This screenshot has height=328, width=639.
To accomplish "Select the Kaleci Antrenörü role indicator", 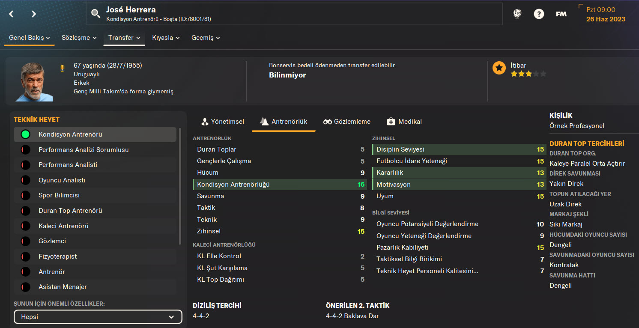I will click(26, 226).
